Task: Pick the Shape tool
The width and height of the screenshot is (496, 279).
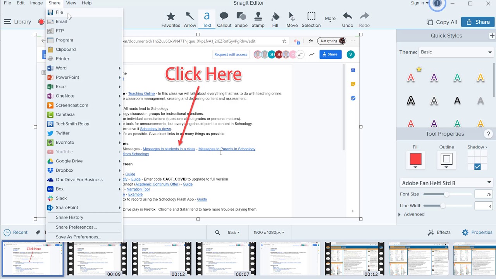Action: tap(241, 19)
